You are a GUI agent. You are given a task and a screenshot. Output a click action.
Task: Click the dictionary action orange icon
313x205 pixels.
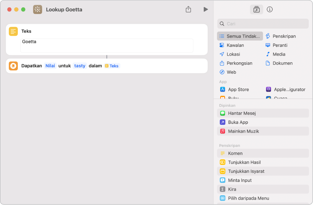tap(13, 66)
